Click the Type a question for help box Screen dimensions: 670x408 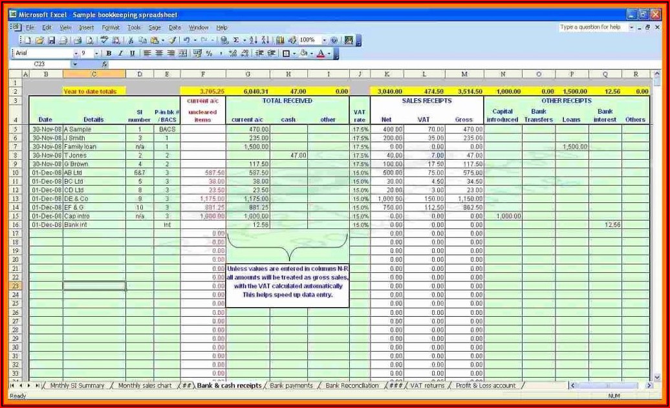coord(592,27)
